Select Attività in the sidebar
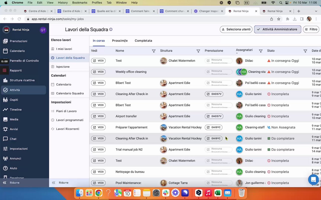321x200 pixels. coord(23,90)
